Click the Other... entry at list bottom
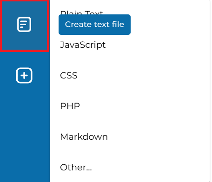 pyautogui.click(x=76, y=168)
